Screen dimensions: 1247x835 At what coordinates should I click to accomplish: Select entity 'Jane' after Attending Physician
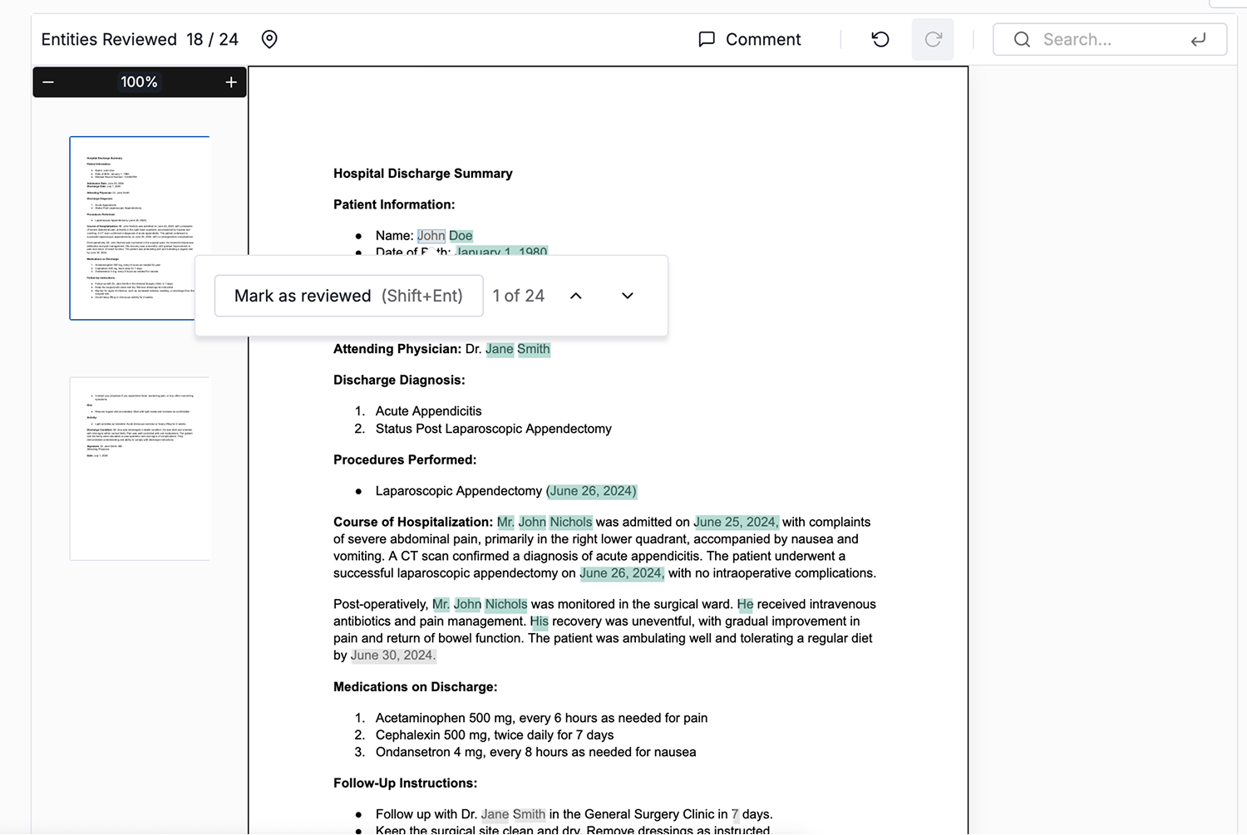tap(500, 349)
